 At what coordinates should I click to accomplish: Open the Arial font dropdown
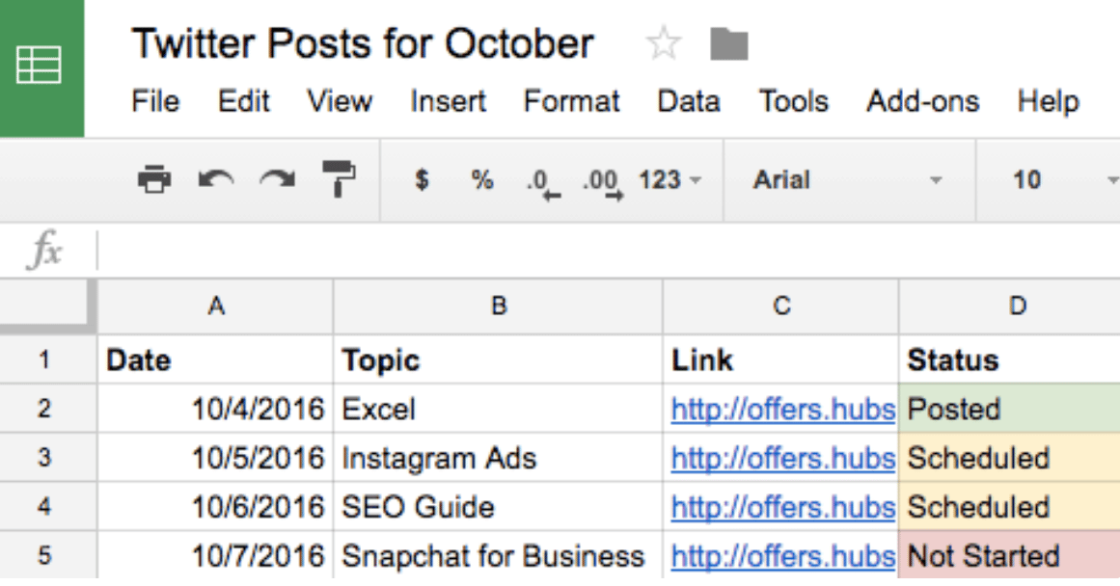849,179
